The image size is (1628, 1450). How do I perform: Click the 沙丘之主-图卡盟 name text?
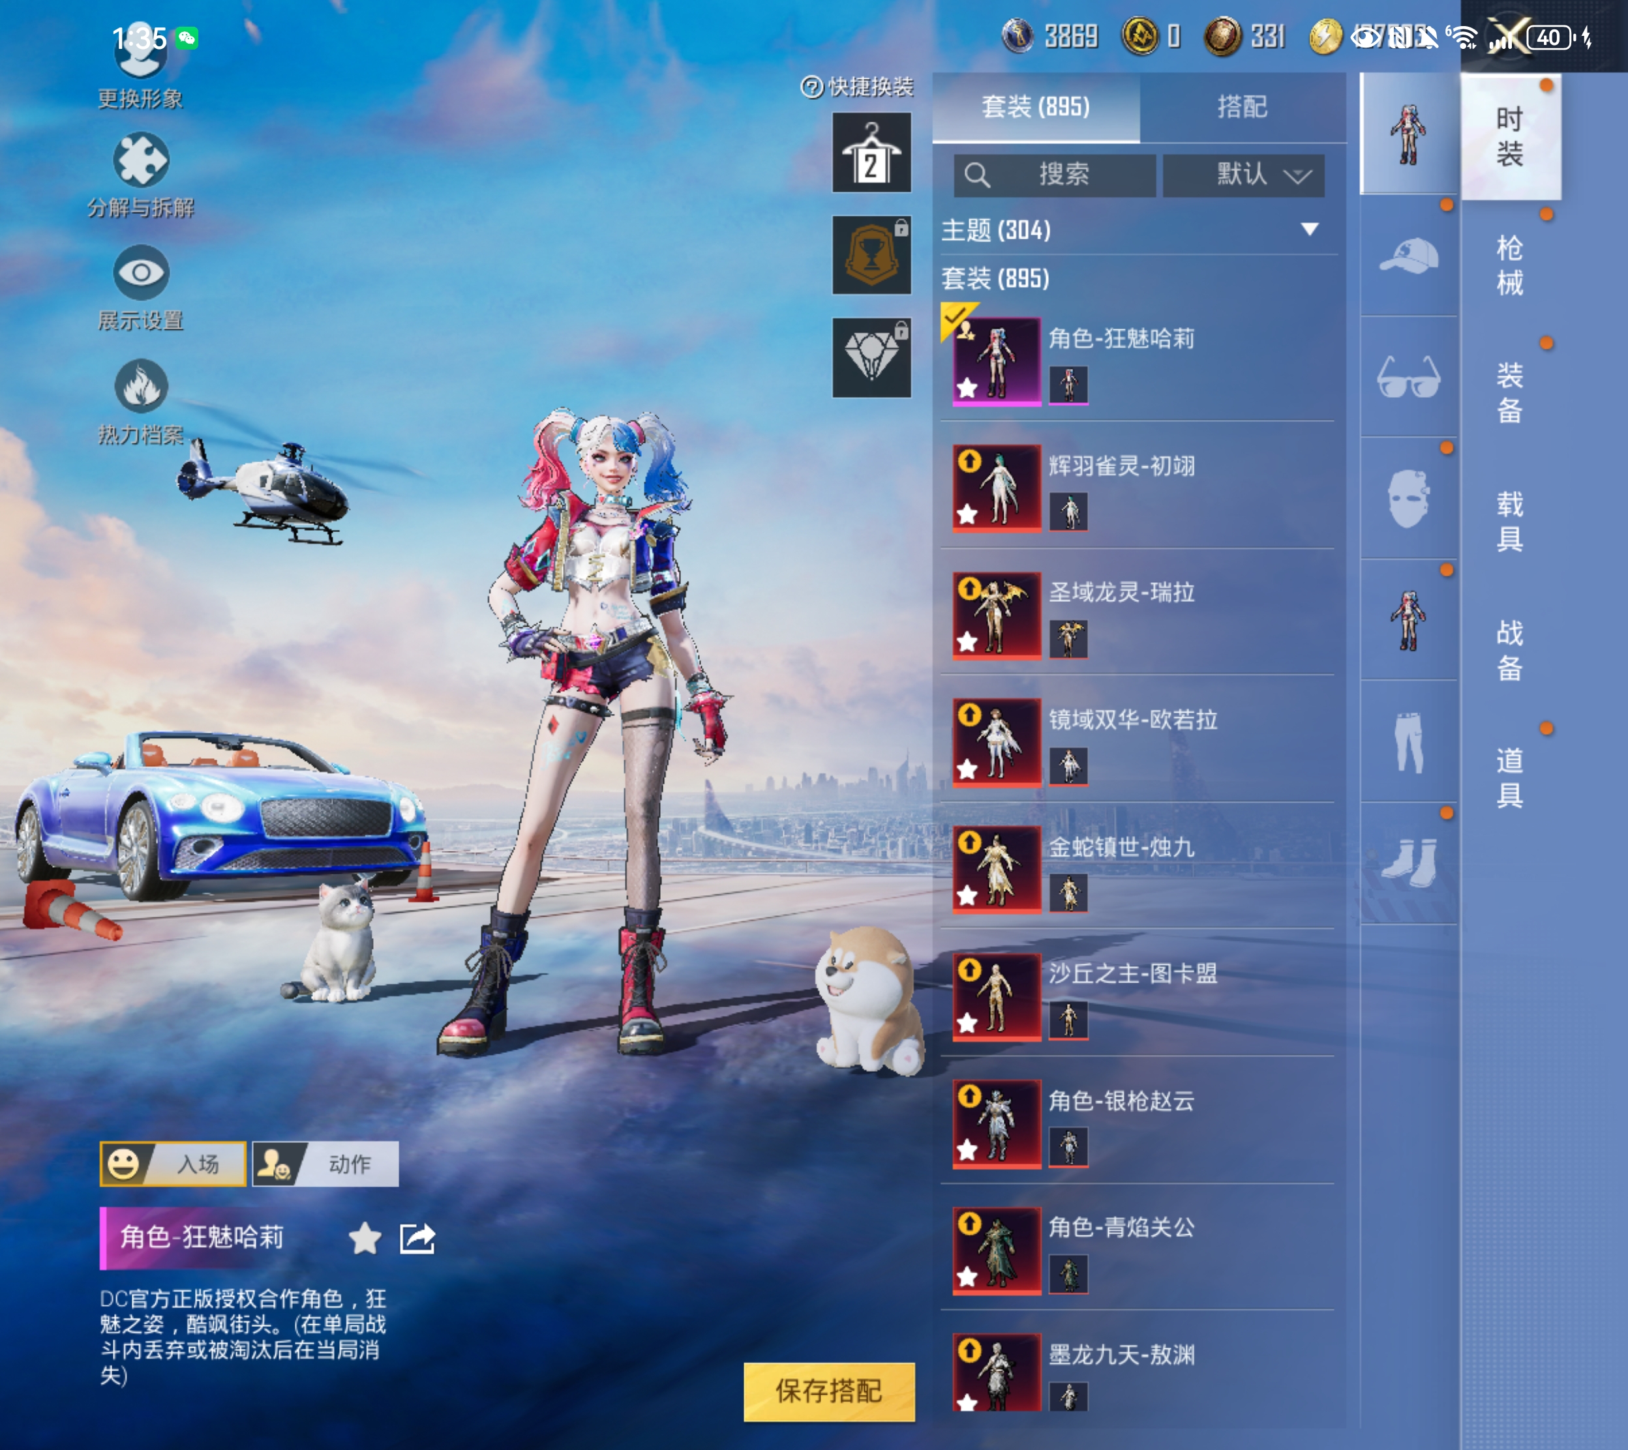point(1132,973)
